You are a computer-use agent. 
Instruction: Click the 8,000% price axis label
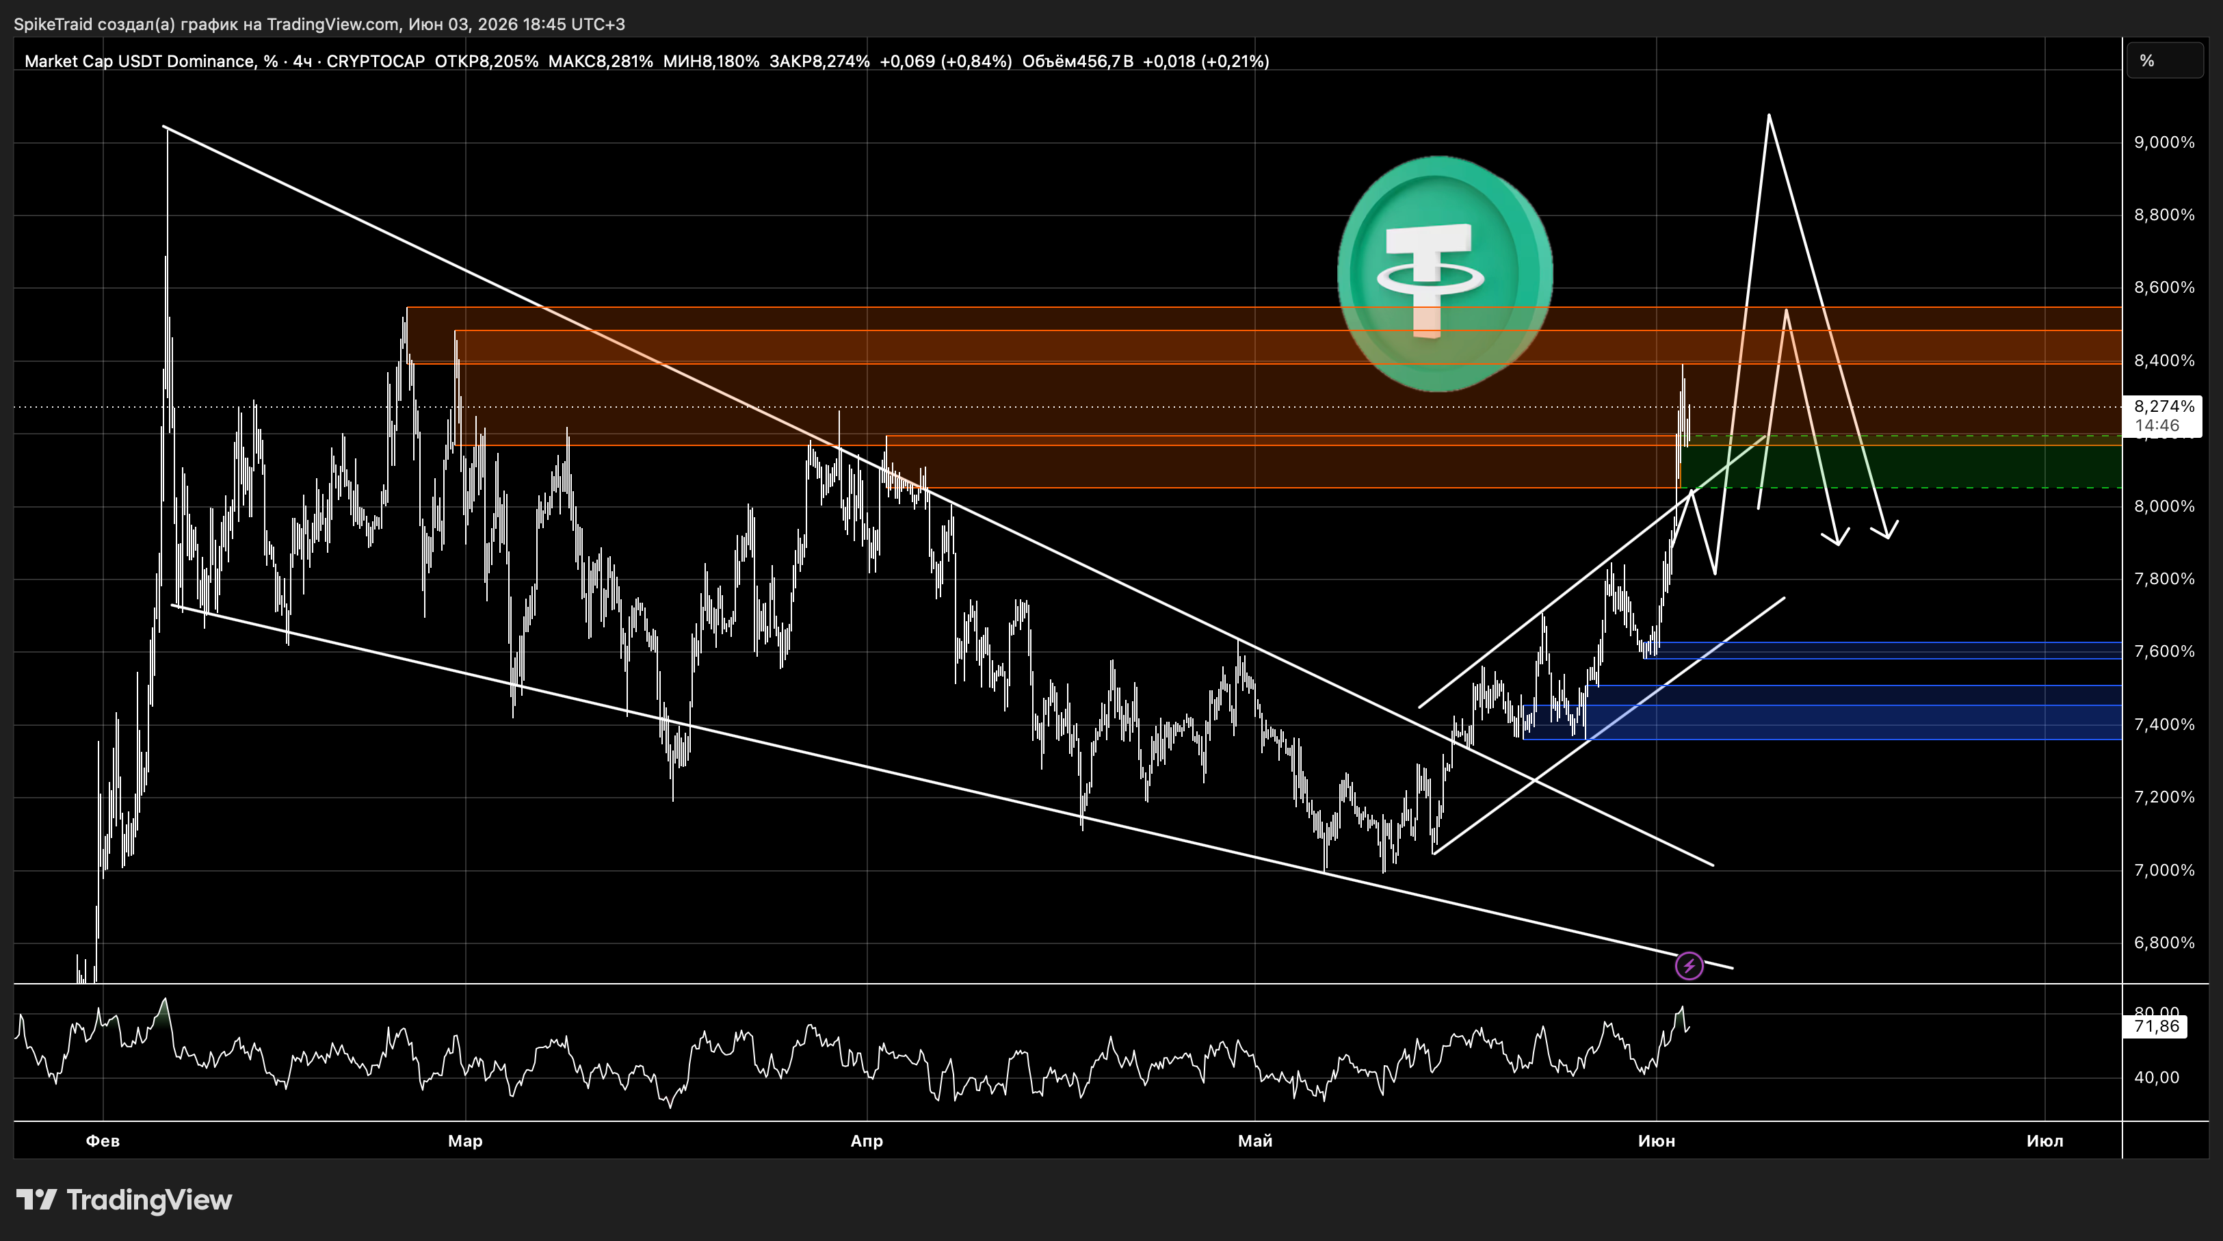click(x=2163, y=506)
